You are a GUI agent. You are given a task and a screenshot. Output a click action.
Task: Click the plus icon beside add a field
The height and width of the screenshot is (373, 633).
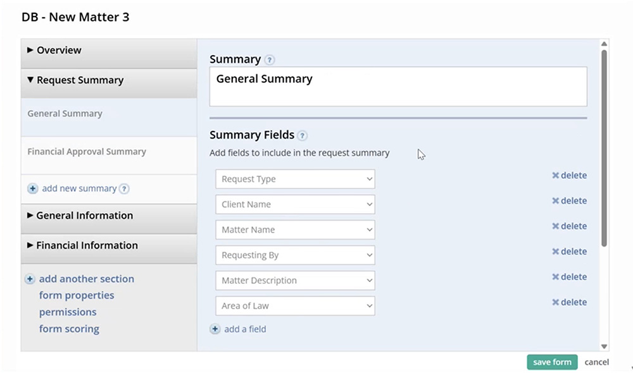(x=215, y=329)
